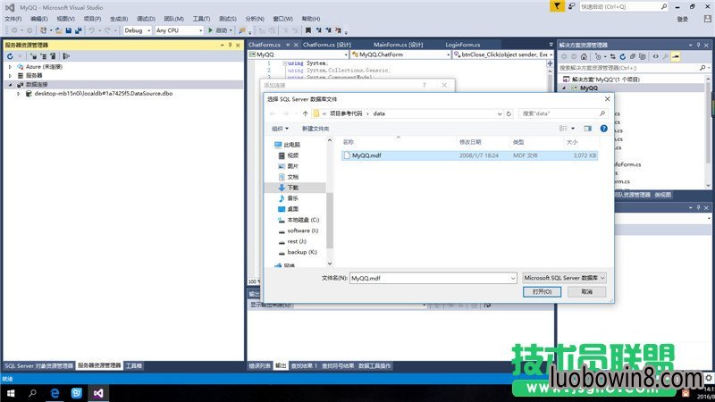Pin the Solution Explorer panel with pushpin
715x402 pixels.
click(x=698, y=46)
